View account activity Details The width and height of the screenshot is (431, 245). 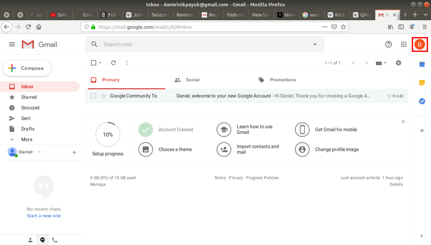396,185
